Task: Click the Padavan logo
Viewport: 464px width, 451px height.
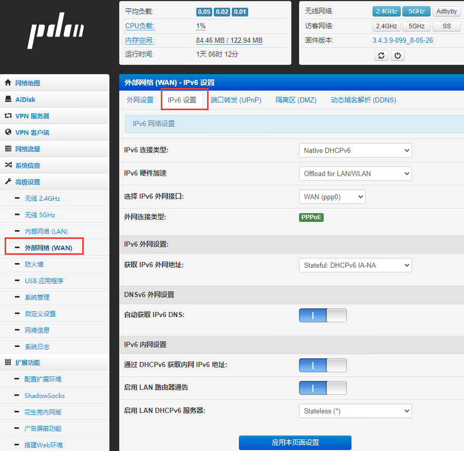Action: (x=55, y=30)
